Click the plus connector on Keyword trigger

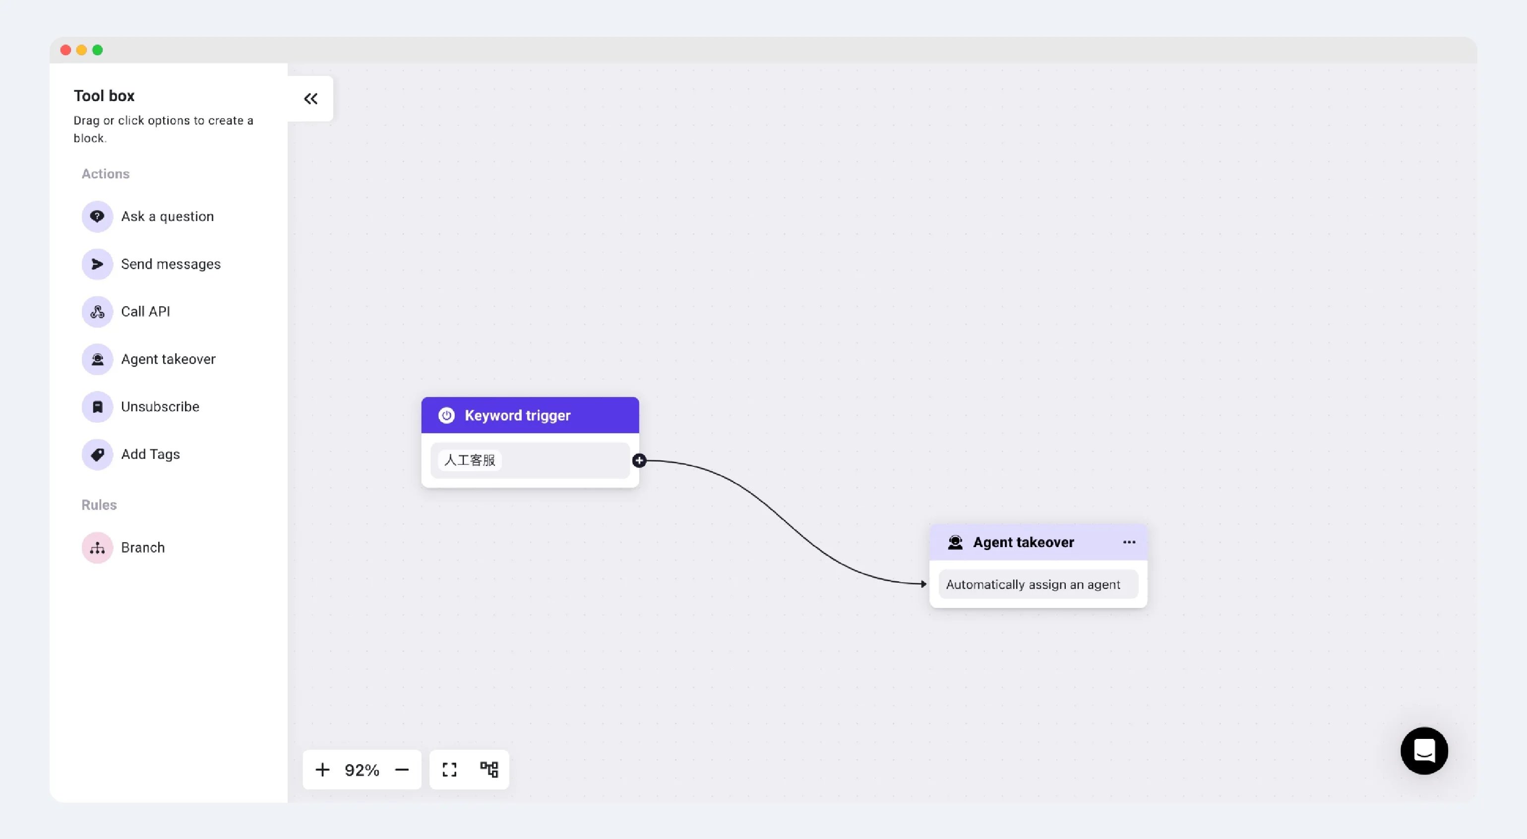pyautogui.click(x=639, y=461)
